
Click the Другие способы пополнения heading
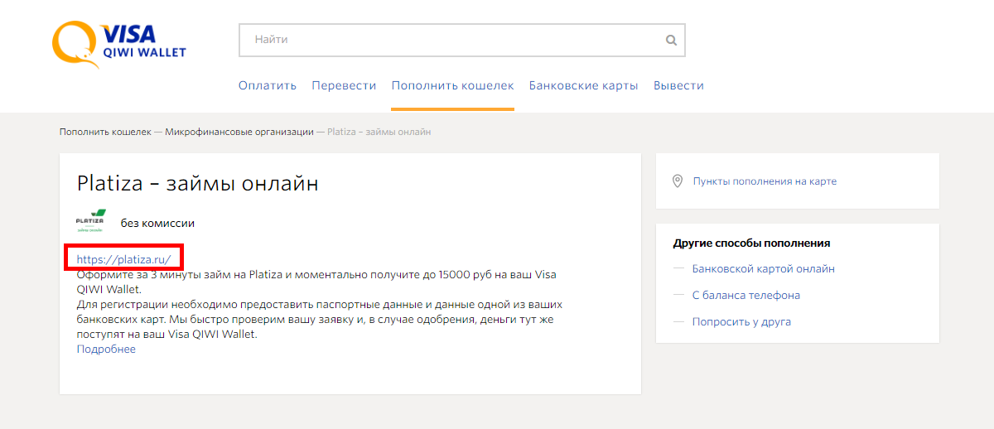751,243
